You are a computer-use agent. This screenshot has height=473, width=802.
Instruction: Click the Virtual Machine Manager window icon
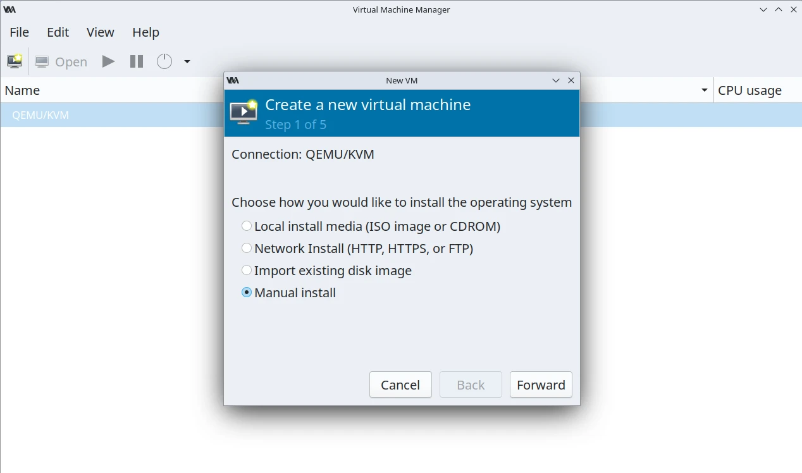pyautogui.click(x=9, y=9)
